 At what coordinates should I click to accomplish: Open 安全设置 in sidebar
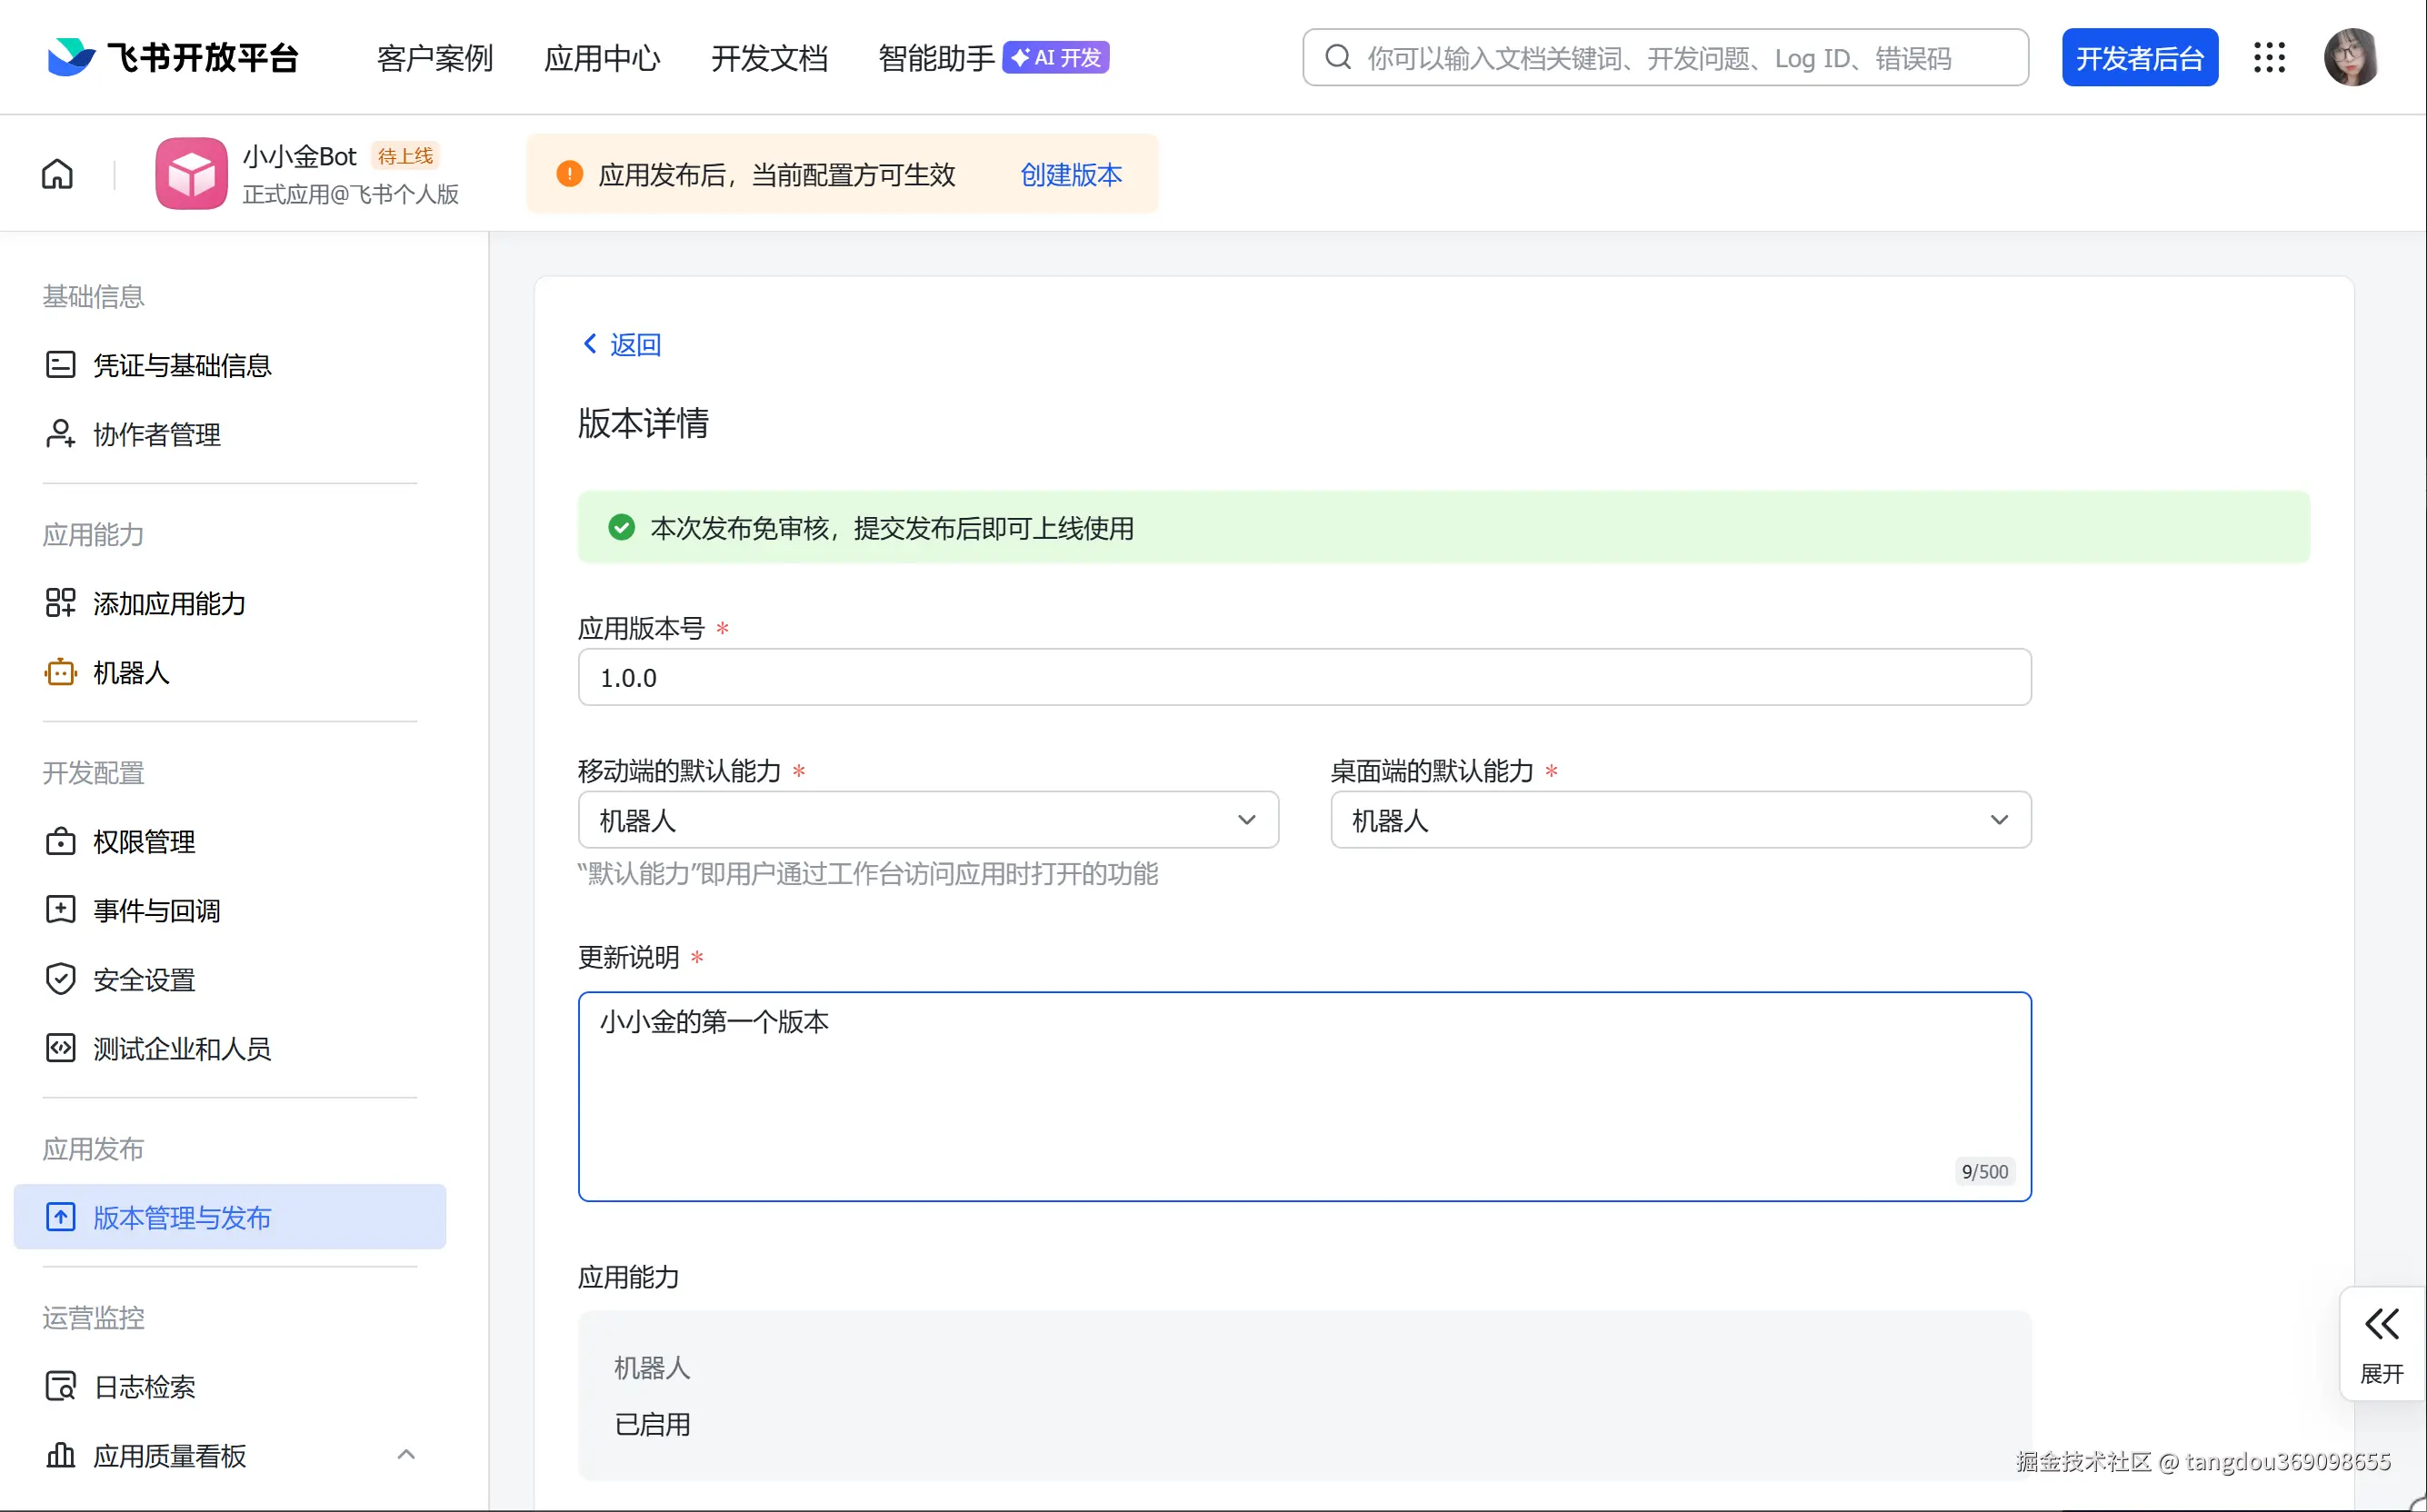(143, 979)
